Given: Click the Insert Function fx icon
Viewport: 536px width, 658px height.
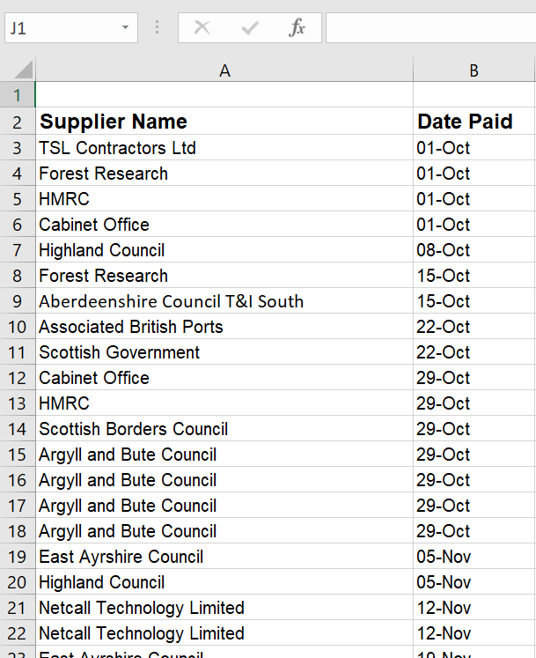Looking at the screenshot, I should tap(297, 28).
